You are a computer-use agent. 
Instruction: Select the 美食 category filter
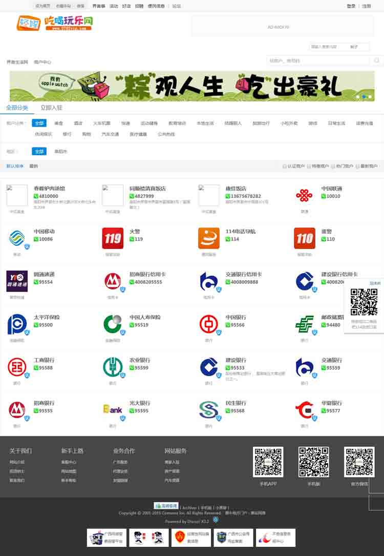[59, 123]
